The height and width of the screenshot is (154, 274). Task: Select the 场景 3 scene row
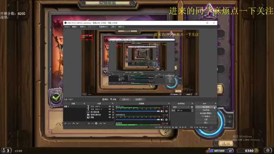[x=75, y=106]
